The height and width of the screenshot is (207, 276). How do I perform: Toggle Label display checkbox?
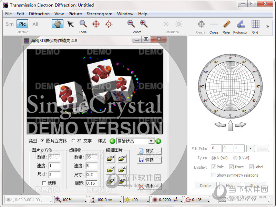click(251, 167)
